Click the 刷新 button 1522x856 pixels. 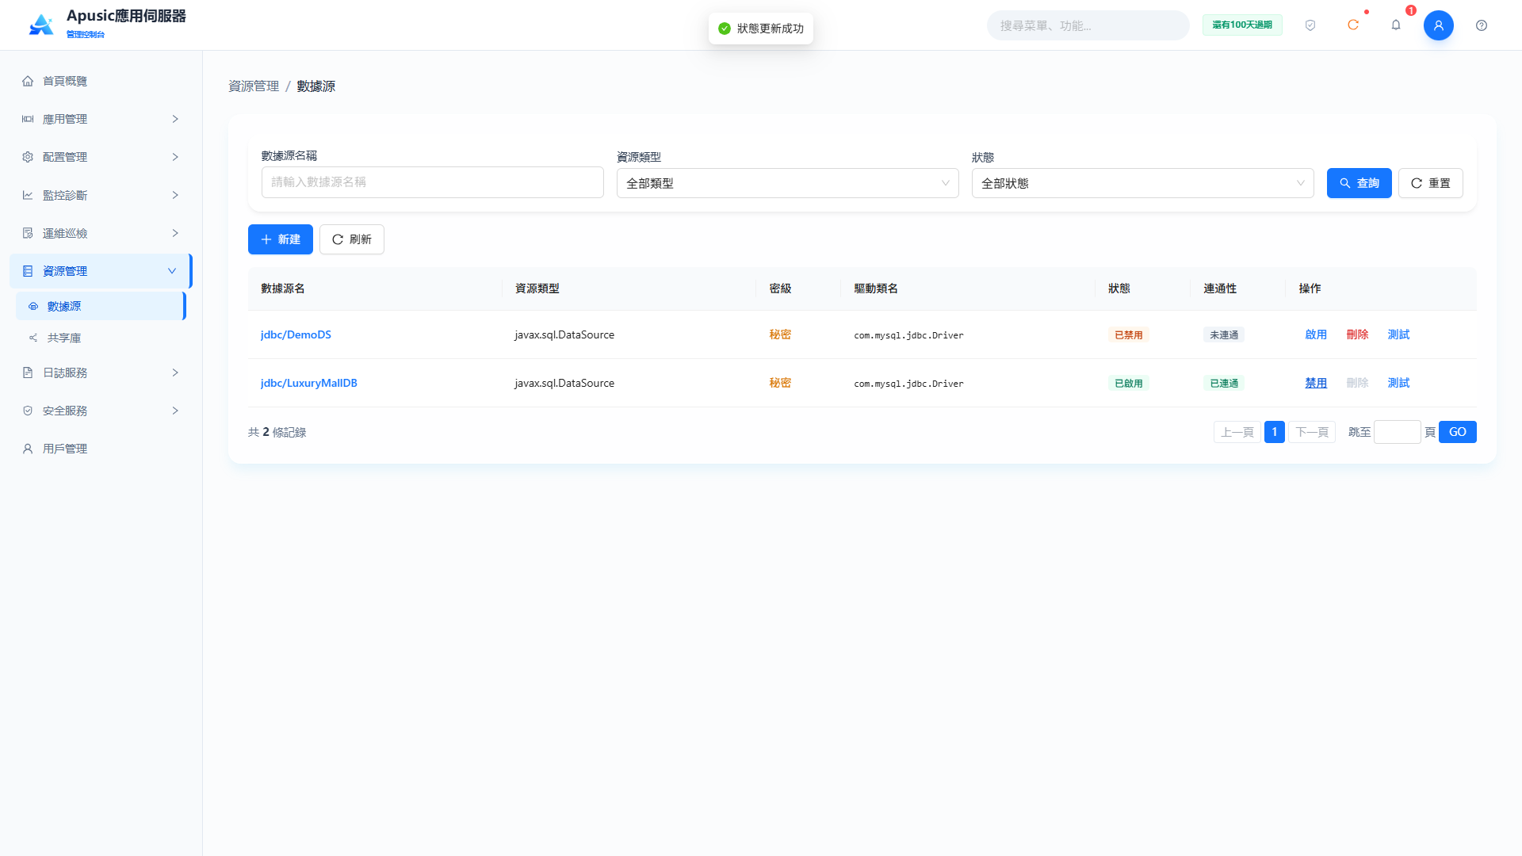(352, 239)
